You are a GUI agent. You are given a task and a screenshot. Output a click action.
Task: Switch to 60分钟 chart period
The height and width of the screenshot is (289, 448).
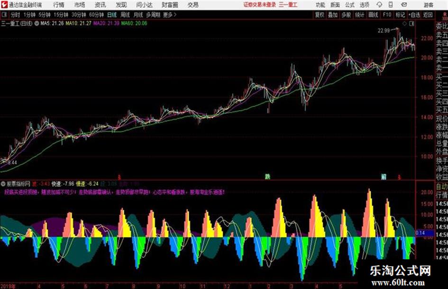97,15
